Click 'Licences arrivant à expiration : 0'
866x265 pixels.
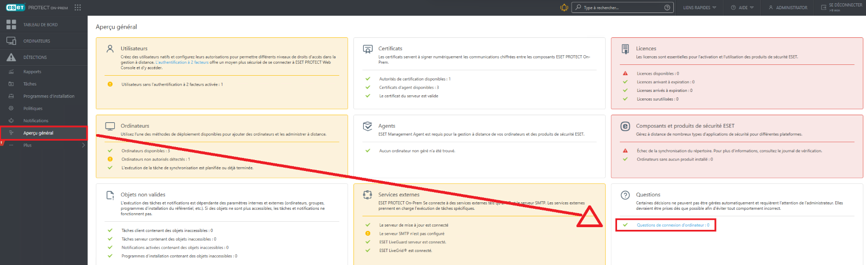[x=666, y=82]
